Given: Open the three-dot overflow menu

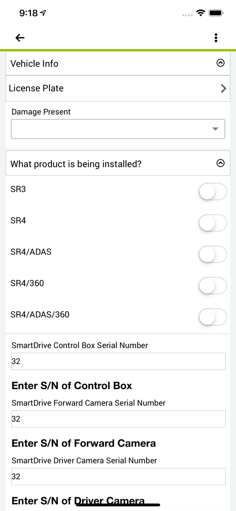Looking at the screenshot, I should point(216,38).
